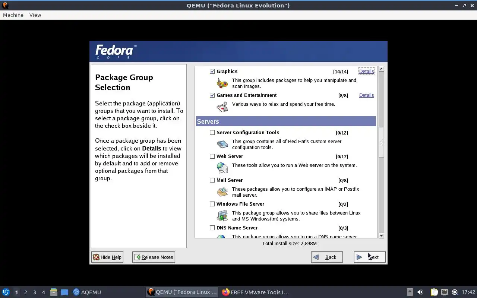Open the View menu

pyautogui.click(x=35, y=15)
